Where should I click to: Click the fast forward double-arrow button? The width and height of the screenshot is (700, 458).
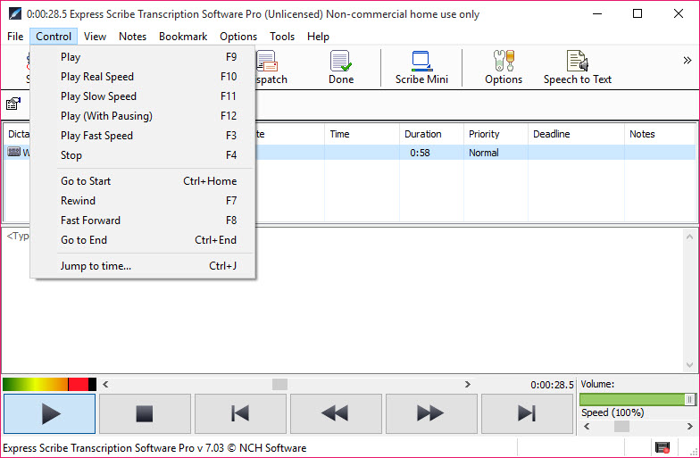tap(431, 413)
